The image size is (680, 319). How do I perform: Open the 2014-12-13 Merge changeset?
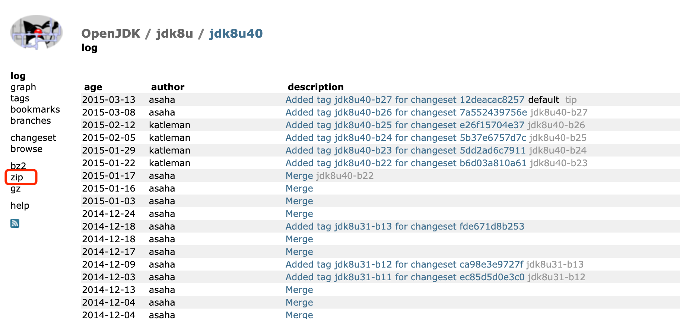click(x=299, y=290)
